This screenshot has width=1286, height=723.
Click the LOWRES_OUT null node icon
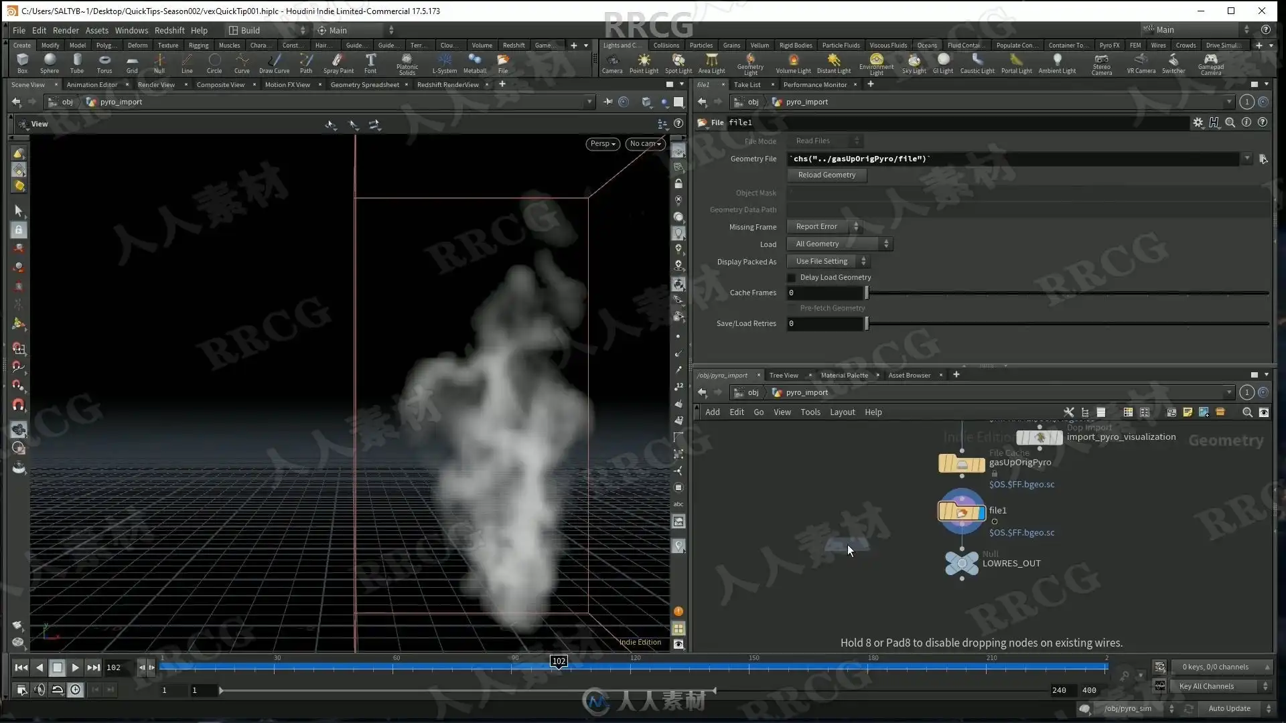(961, 563)
